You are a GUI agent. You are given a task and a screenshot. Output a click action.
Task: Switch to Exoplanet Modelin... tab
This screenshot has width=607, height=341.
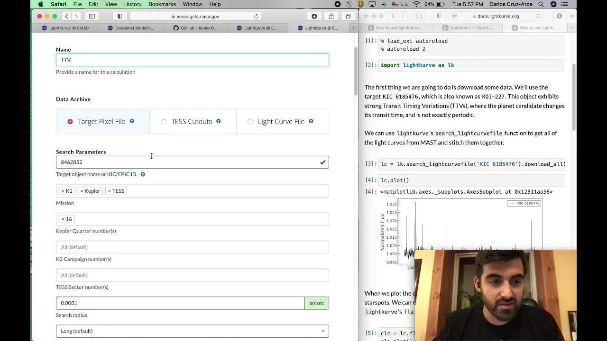(x=130, y=28)
